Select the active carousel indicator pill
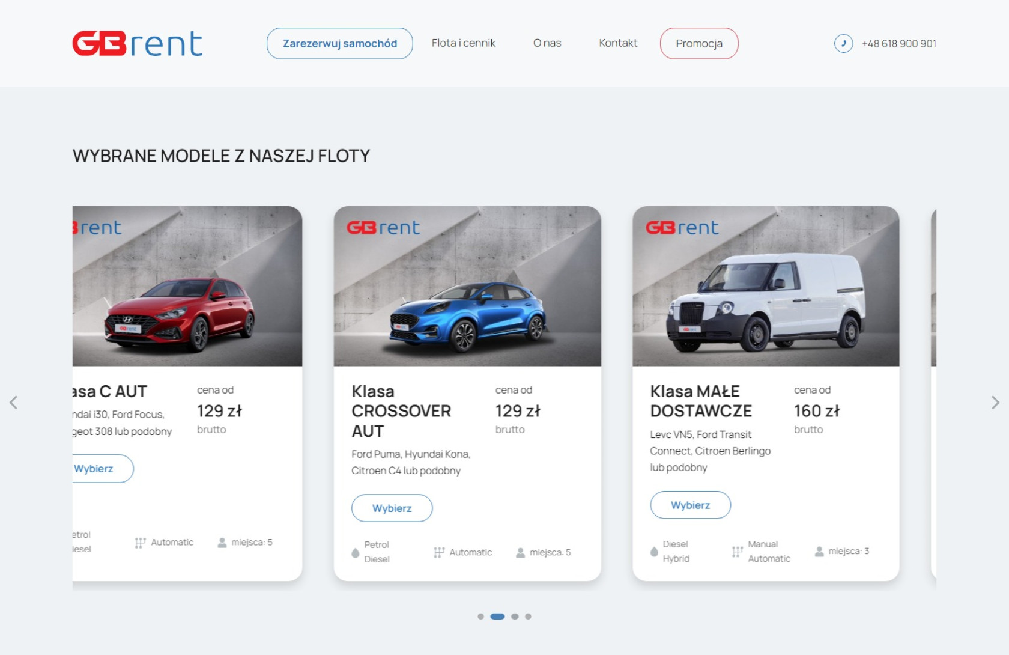This screenshot has width=1009, height=655. 497,617
